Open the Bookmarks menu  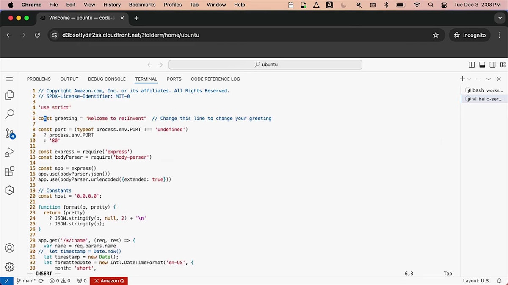[142, 5]
